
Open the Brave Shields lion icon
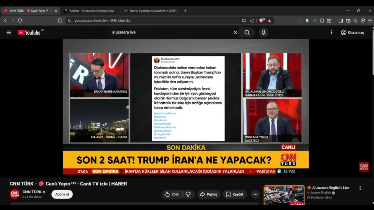click(x=262, y=20)
